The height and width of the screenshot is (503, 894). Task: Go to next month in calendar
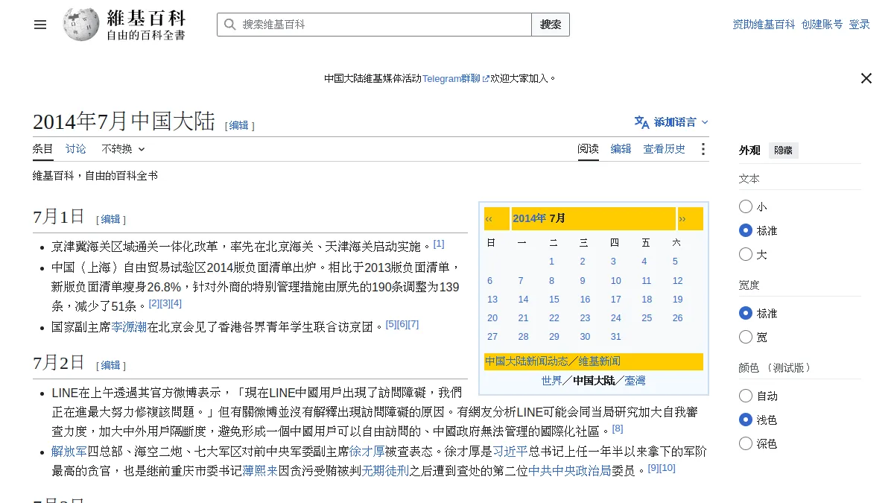tap(682, 218)
